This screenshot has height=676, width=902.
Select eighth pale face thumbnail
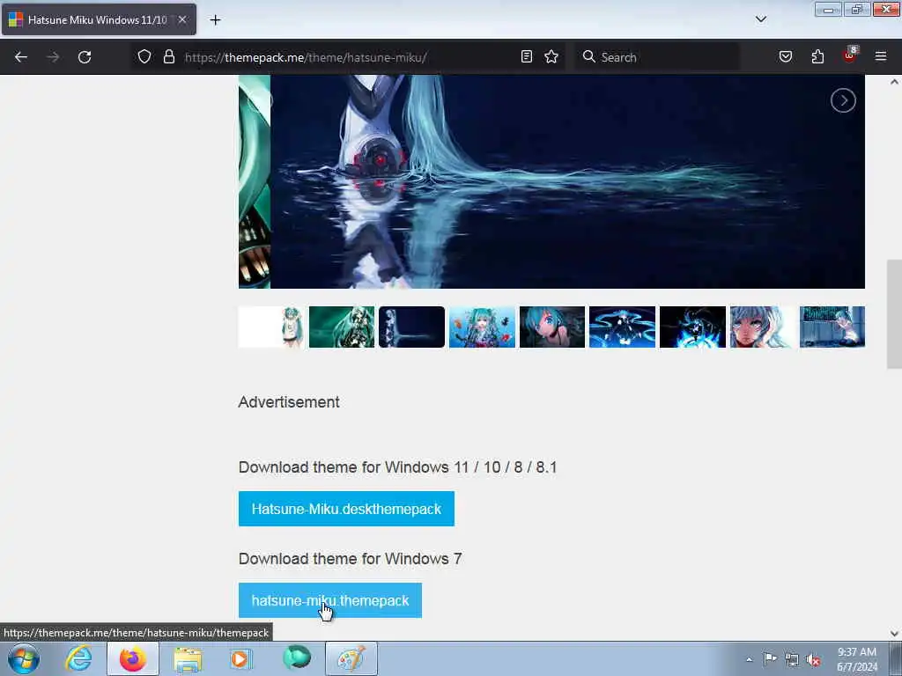click(x=763, y=327)
